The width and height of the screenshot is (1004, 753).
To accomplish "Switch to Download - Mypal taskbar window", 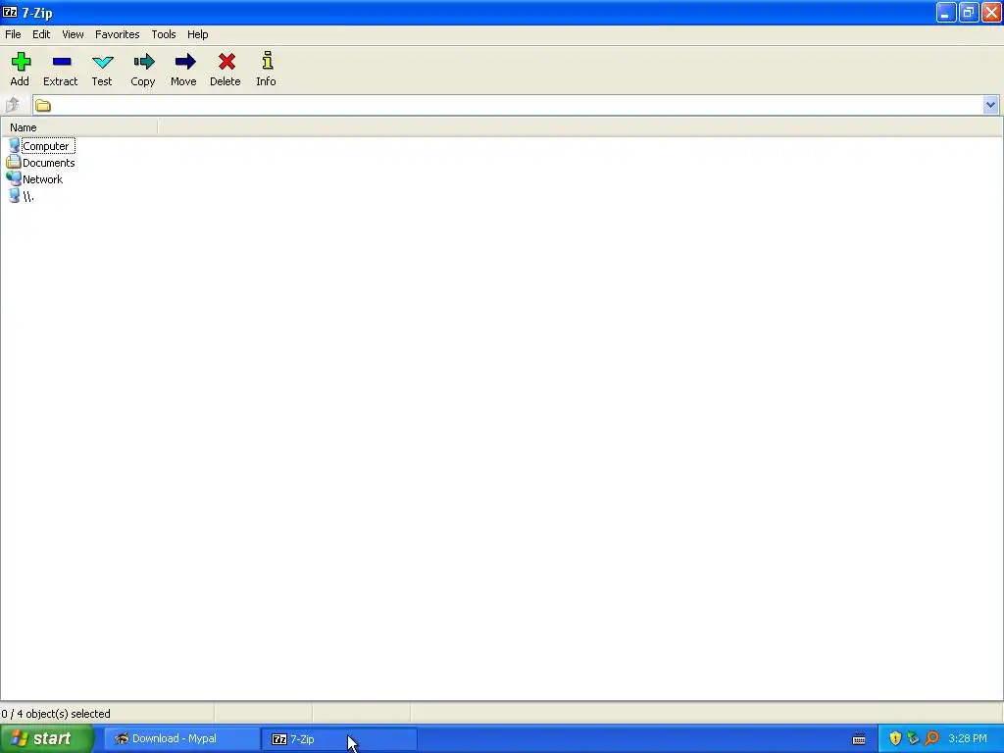I will (181, 739).
